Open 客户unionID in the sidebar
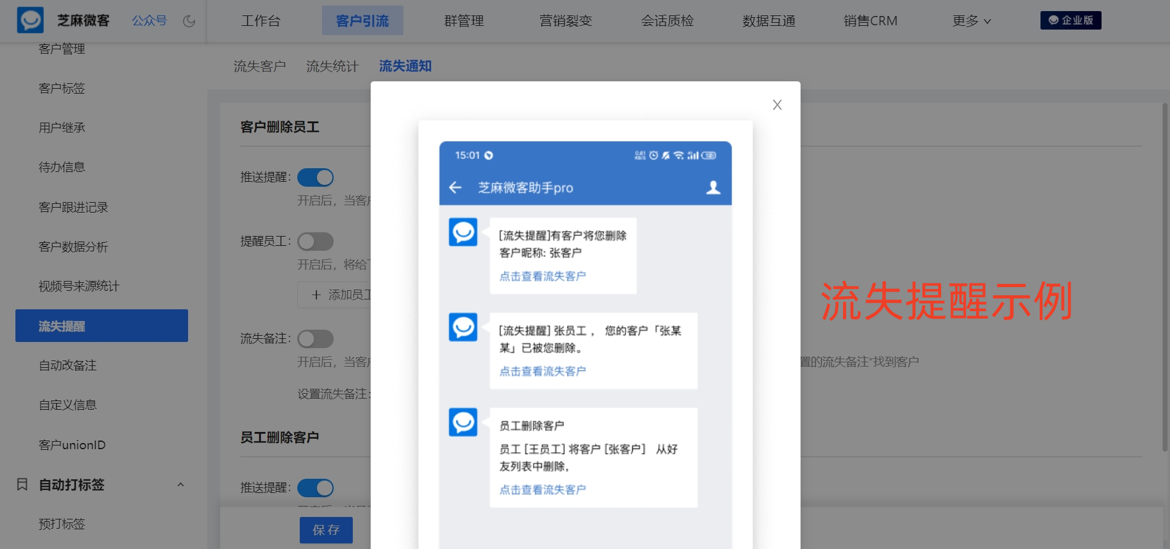 pos(72,445)
